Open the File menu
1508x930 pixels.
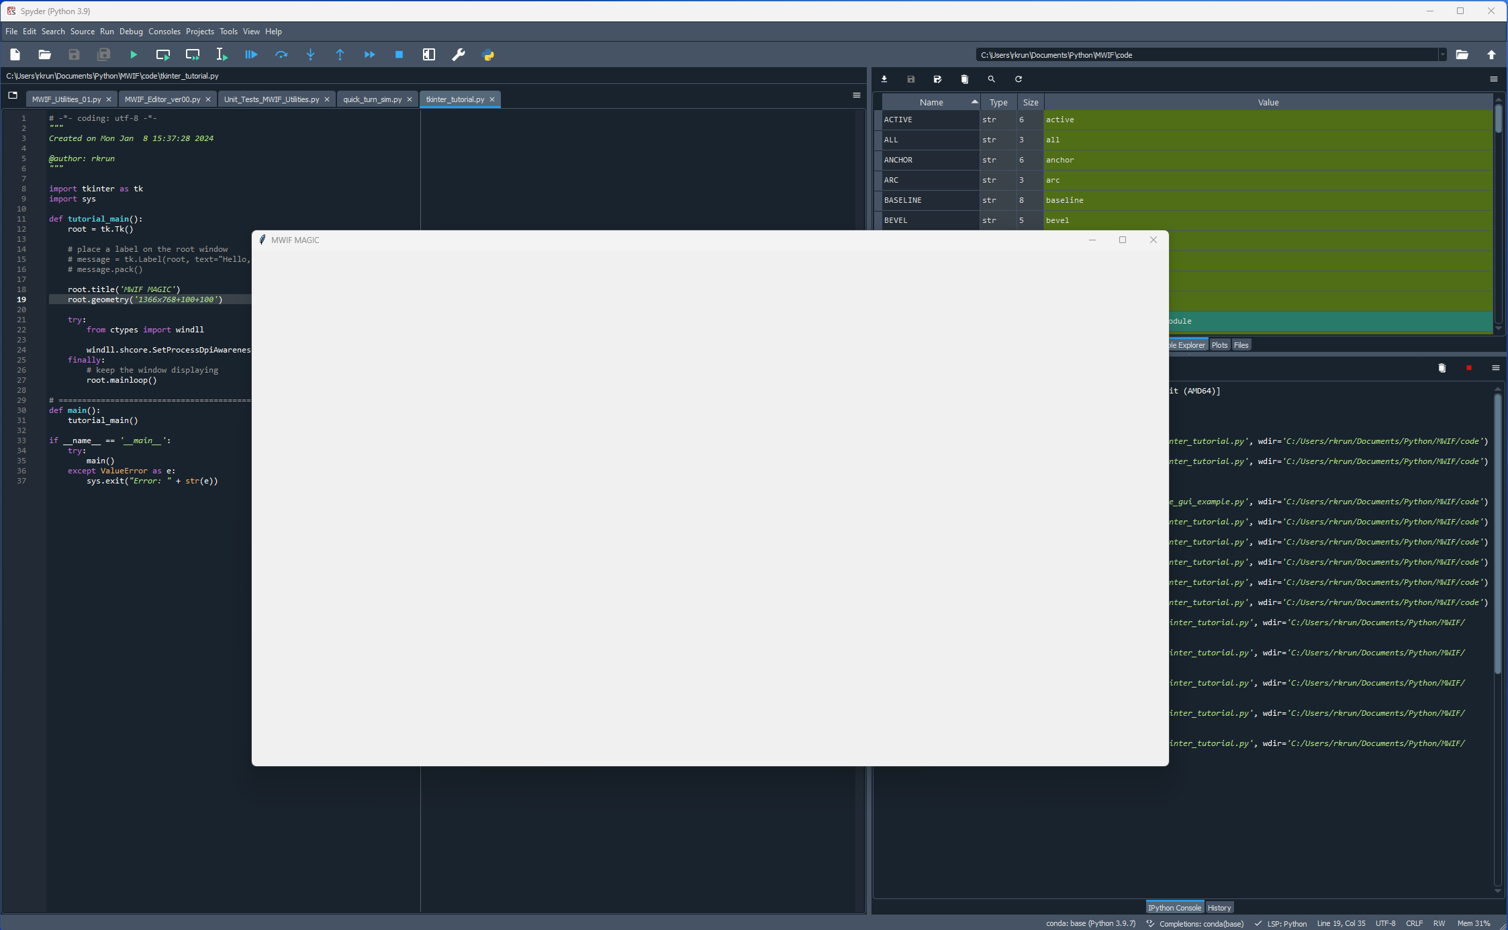click(x=11, y=32)
